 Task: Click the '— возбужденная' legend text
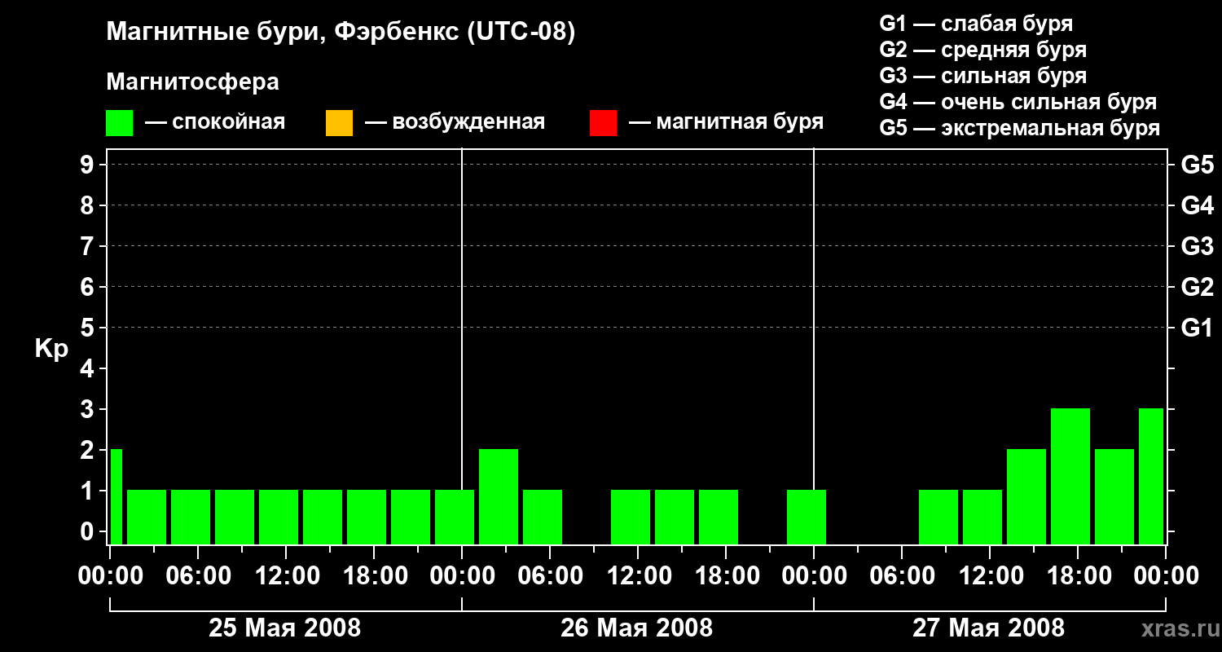pyautogui.click(x=455, y=122)
